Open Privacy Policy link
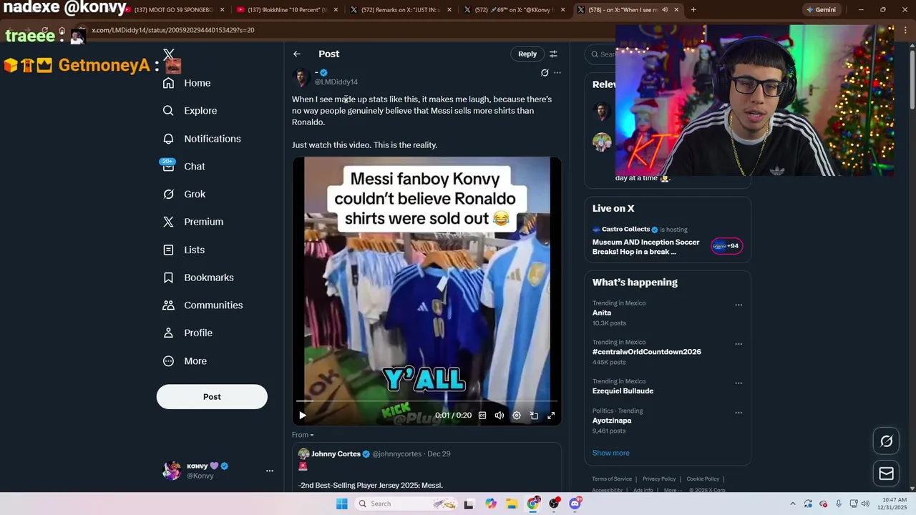 click(659, 479)
